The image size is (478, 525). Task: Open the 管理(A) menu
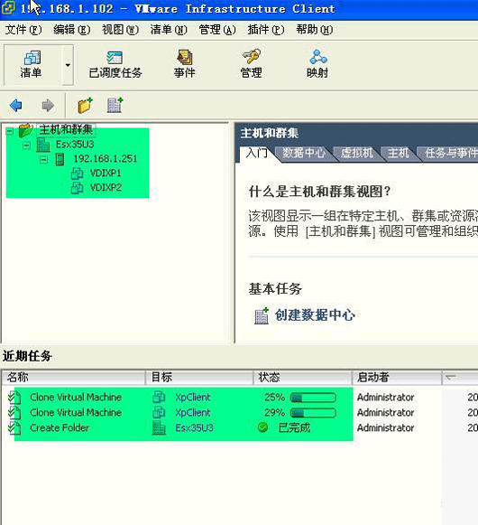[x=217, y=30]
